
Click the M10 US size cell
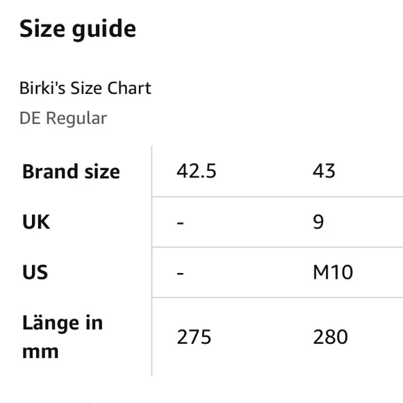tap(333, 272)
